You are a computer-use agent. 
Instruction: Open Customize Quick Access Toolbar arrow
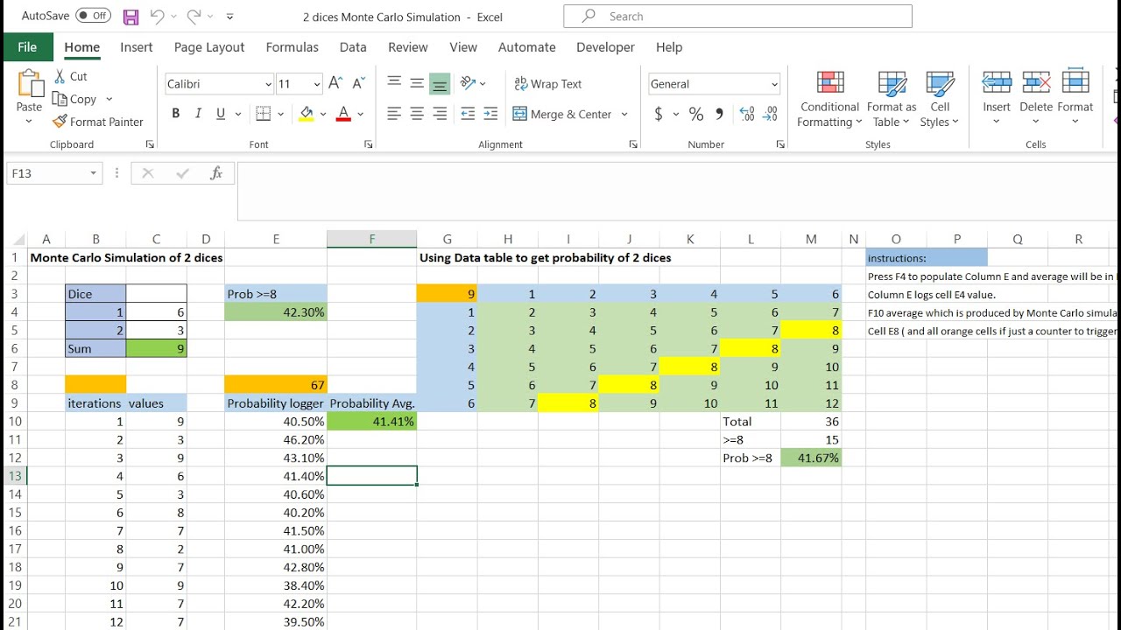(x=229, y=17)
